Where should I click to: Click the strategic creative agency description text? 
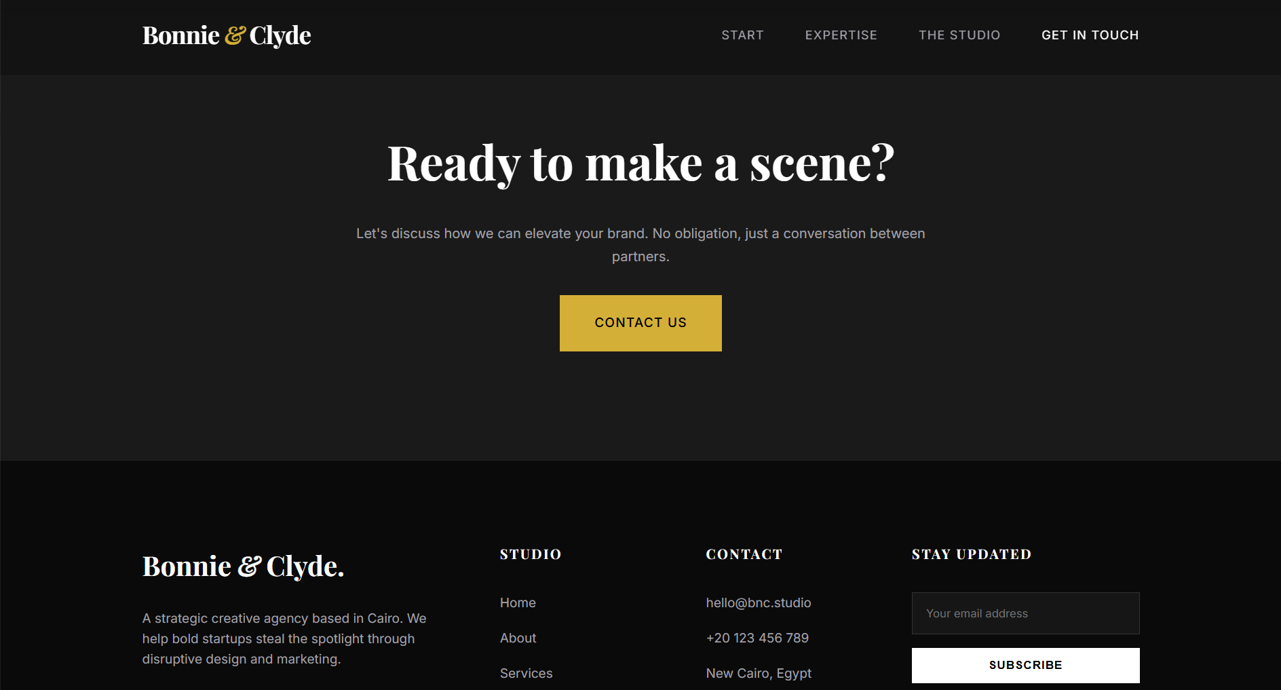click(x=284, y=638)
